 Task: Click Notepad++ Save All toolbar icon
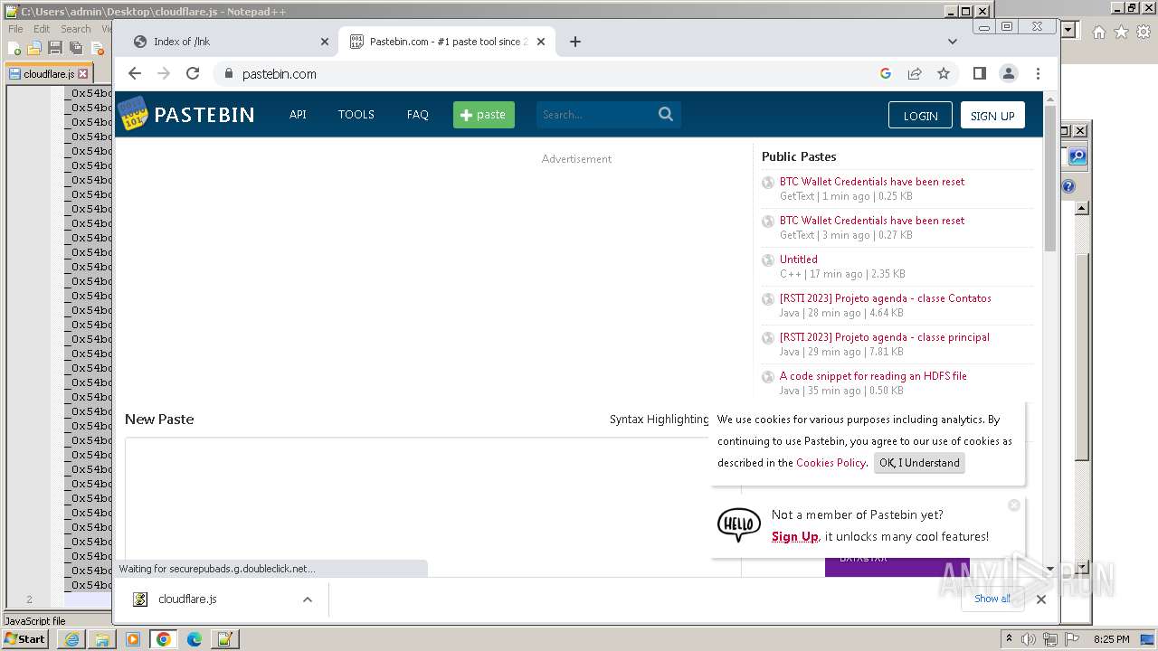76,48
